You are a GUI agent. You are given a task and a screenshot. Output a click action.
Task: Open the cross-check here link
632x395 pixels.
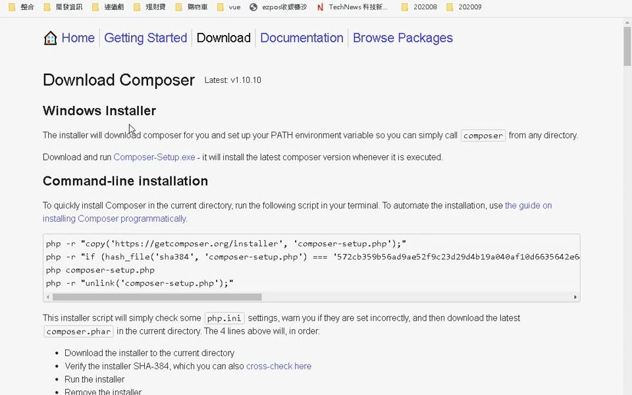(278, 366)
